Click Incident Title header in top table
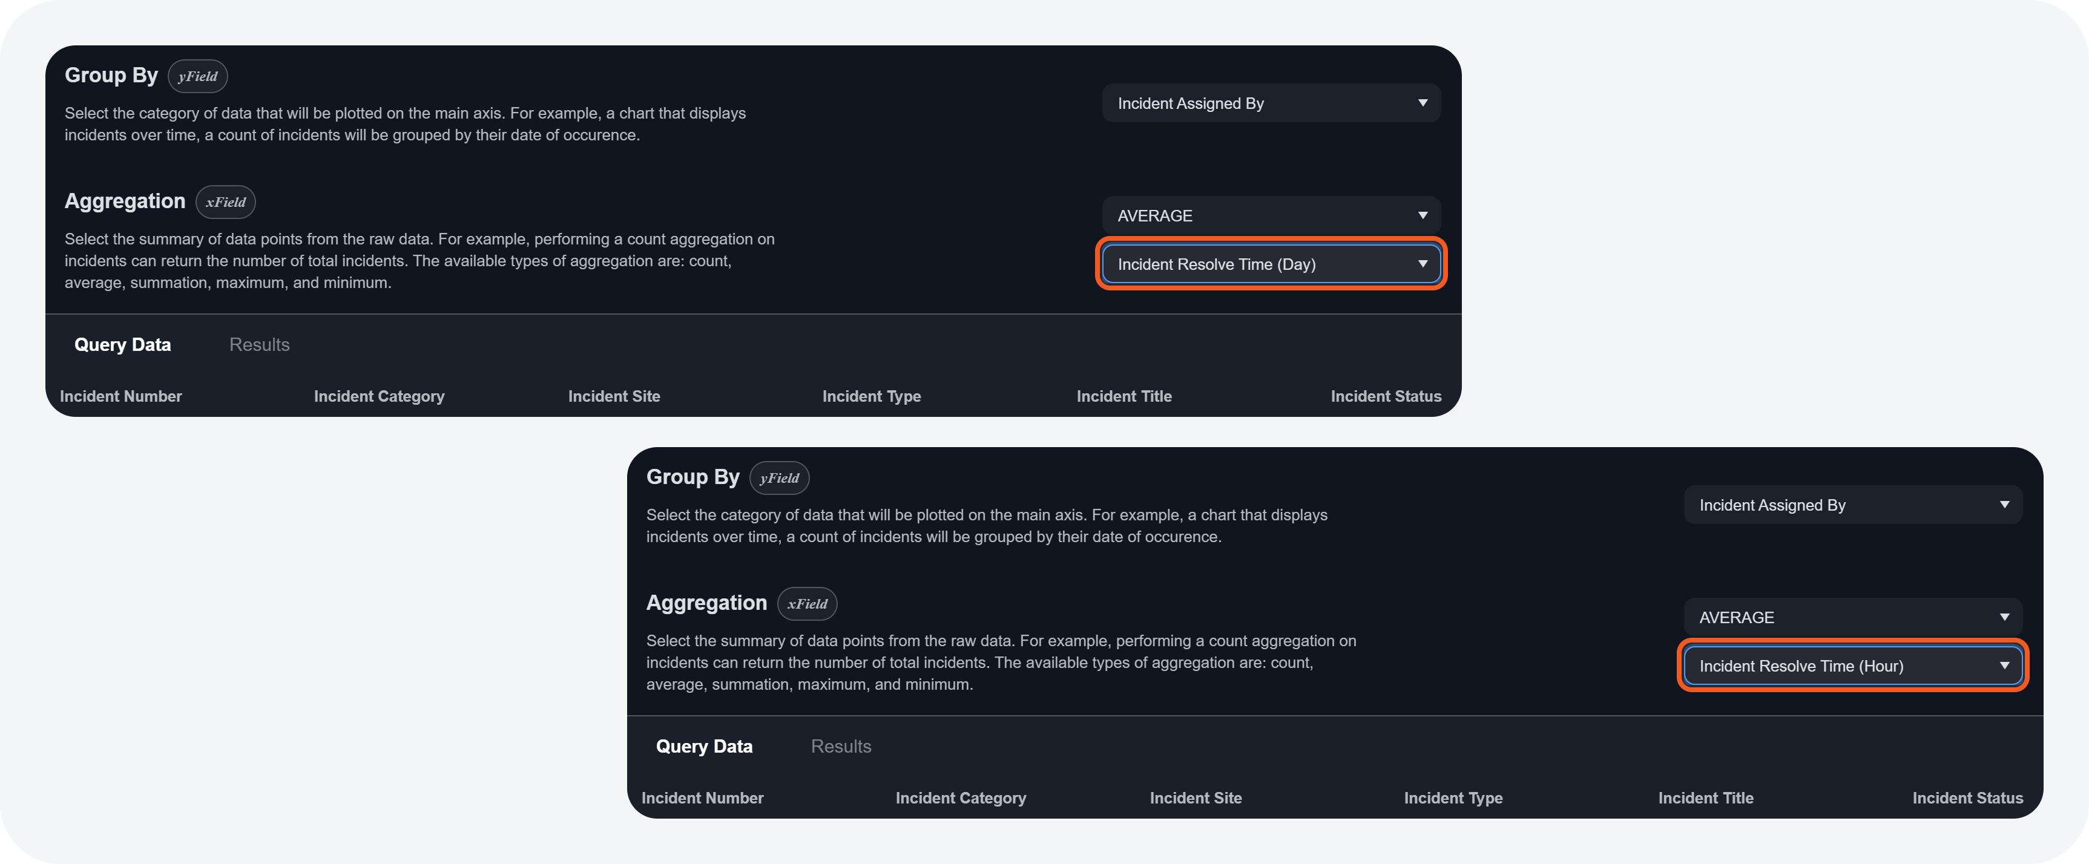2089x864 pixels. tap(1123, 396)
